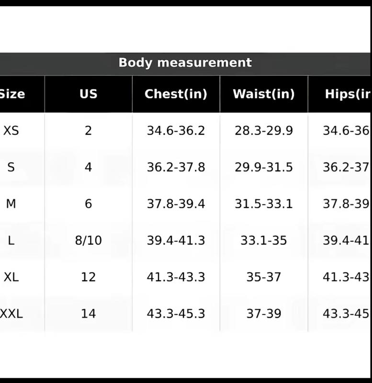Click US size 8/10 cell
The height and width of the screenshot is (383, 372).
88,240
